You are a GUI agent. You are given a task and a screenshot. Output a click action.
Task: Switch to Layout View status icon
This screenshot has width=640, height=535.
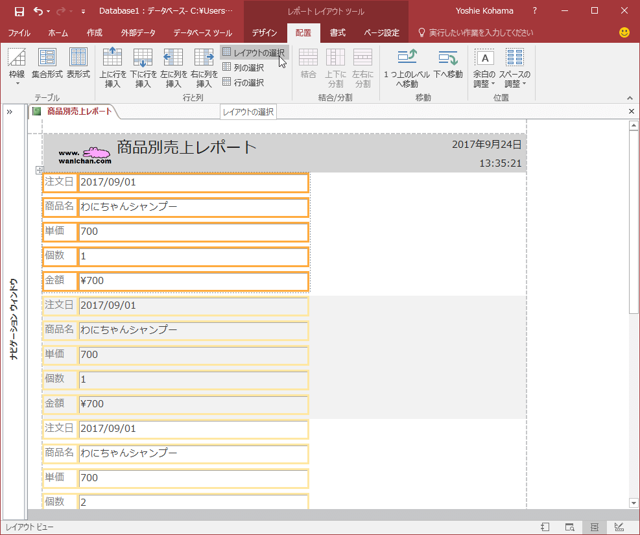coord(595,527)
